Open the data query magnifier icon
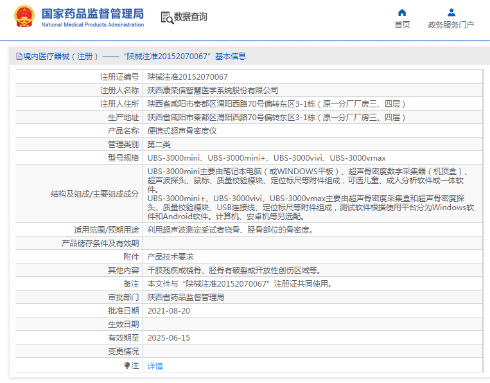The image size is (490, 383). [167, 17]
